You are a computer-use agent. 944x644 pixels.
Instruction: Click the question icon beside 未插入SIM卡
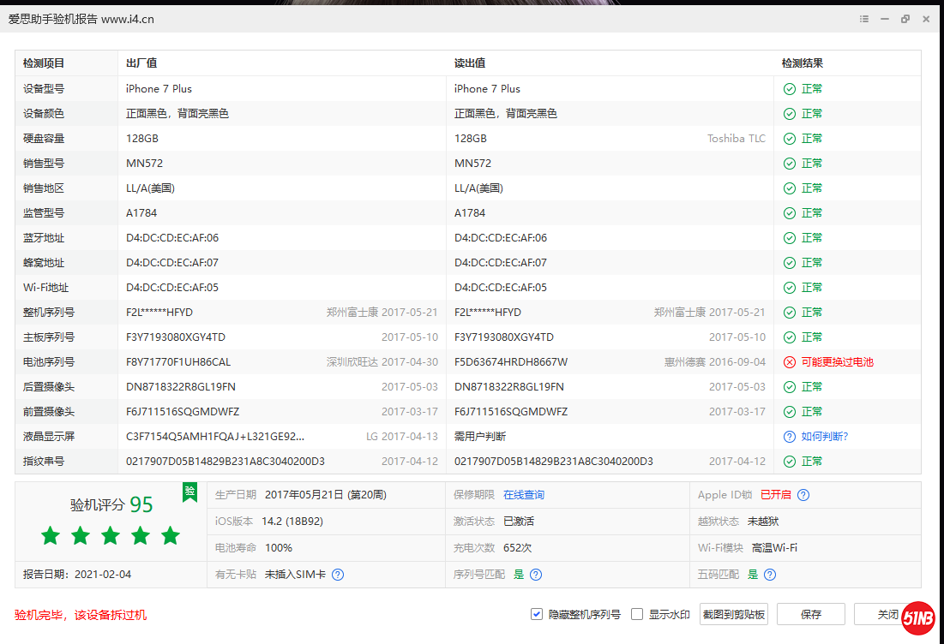point(338,575)
